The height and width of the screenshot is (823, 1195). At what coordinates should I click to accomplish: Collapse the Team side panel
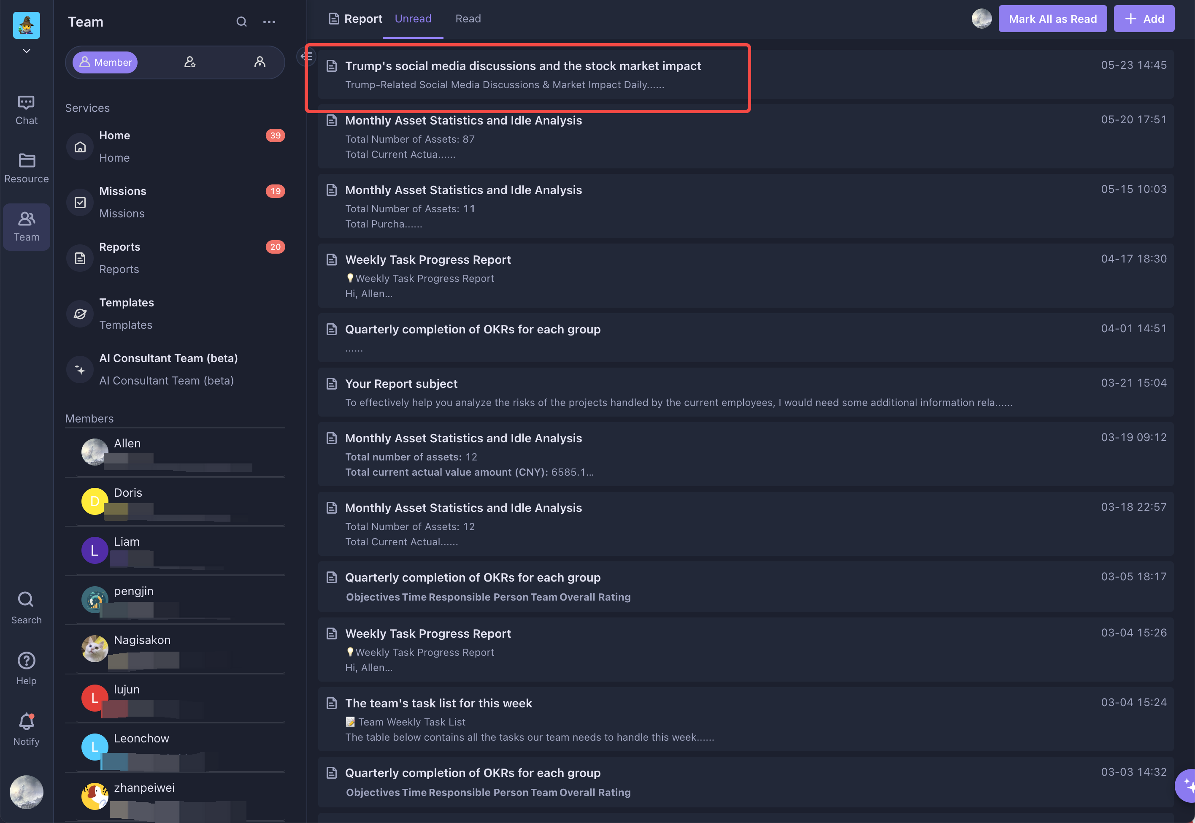coord(306,56)
